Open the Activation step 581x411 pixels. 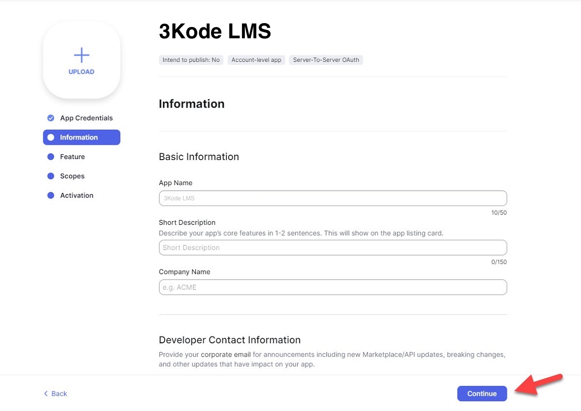pyautogui.click(x=77, y=195)
